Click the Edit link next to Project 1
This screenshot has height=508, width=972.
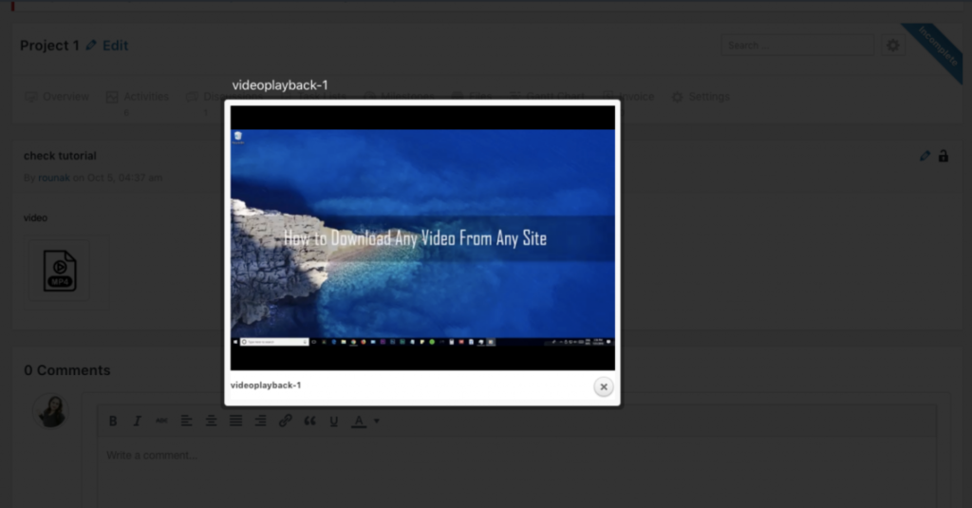[x=115, y=46]
